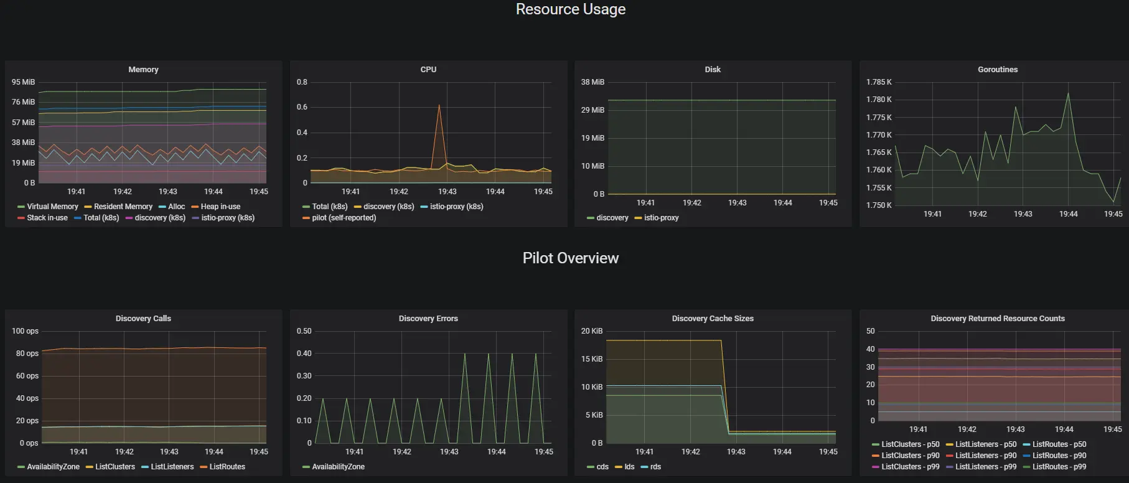Toggle ListClusters - p90 series
This screenshot has width=1129, height=483.
click(911, 456)
